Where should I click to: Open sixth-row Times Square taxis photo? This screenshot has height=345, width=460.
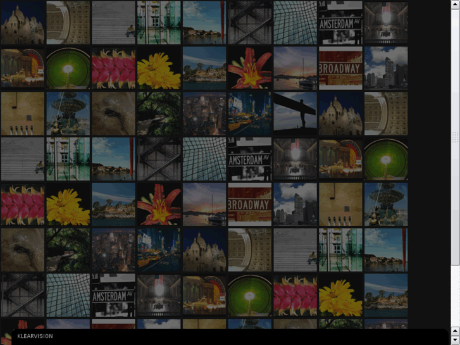pyautogui.click(x=159, y=250)
